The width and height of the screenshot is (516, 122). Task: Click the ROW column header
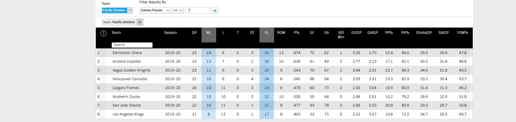coord(281,33)
